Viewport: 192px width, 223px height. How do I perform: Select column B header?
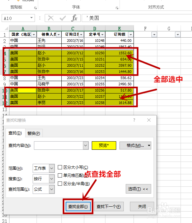(x=49, y=28)
